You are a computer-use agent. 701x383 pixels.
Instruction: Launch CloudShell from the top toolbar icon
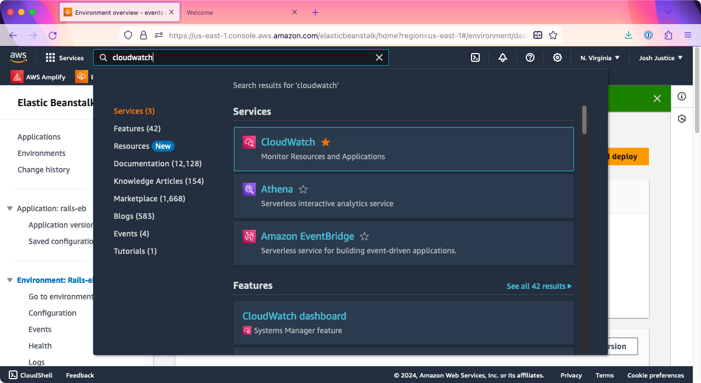pos(475,57)
